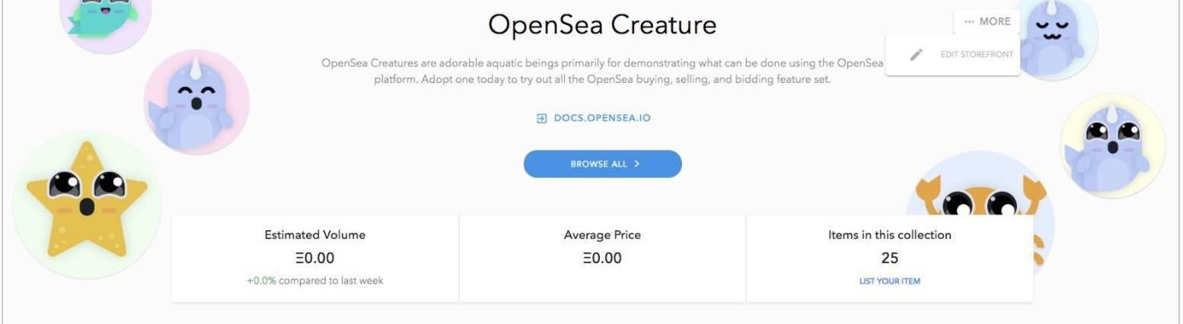
Task: Pick the open-mouthed narwhal on pink background
Action: [196, 102]
